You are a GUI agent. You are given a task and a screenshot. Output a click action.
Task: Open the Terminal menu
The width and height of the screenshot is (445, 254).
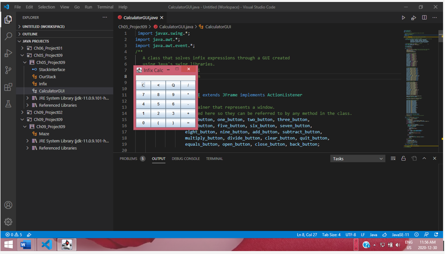(x=105, y=7)
